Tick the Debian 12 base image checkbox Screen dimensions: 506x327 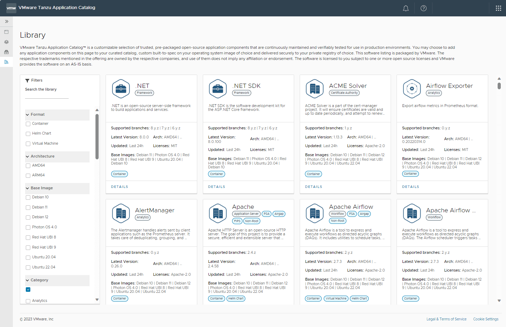[x=28, y=217]
